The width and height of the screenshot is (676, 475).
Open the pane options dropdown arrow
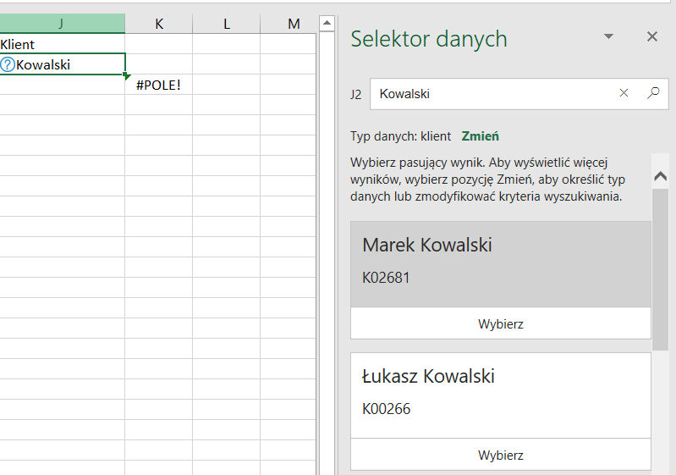(608, 36)
